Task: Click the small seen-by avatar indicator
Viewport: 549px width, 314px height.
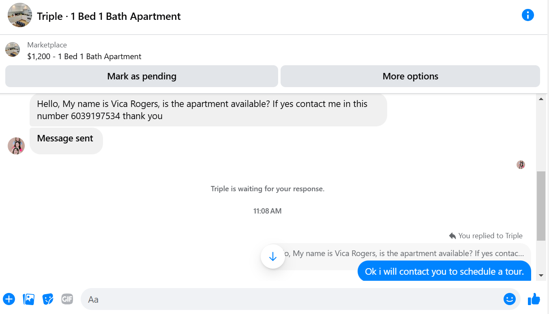Action: [x=521, y=165]
